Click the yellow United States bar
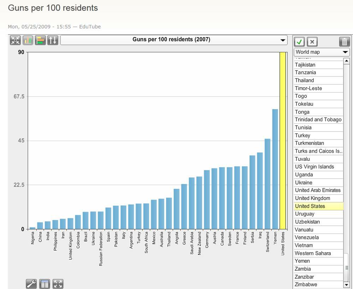Viewport: 353px width, 289px height. 283,141
